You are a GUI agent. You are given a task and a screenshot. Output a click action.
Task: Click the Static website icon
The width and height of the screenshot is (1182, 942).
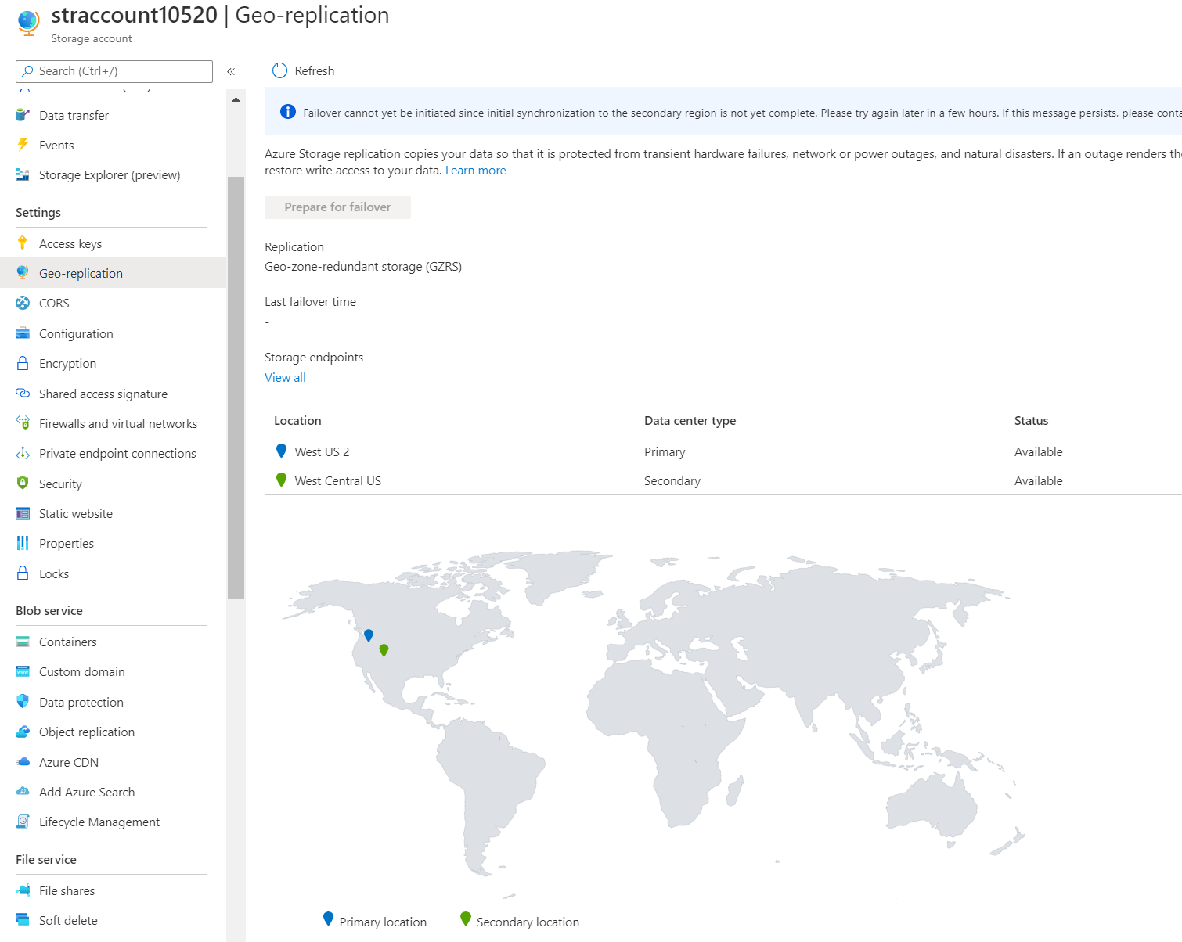click(23, 513)
